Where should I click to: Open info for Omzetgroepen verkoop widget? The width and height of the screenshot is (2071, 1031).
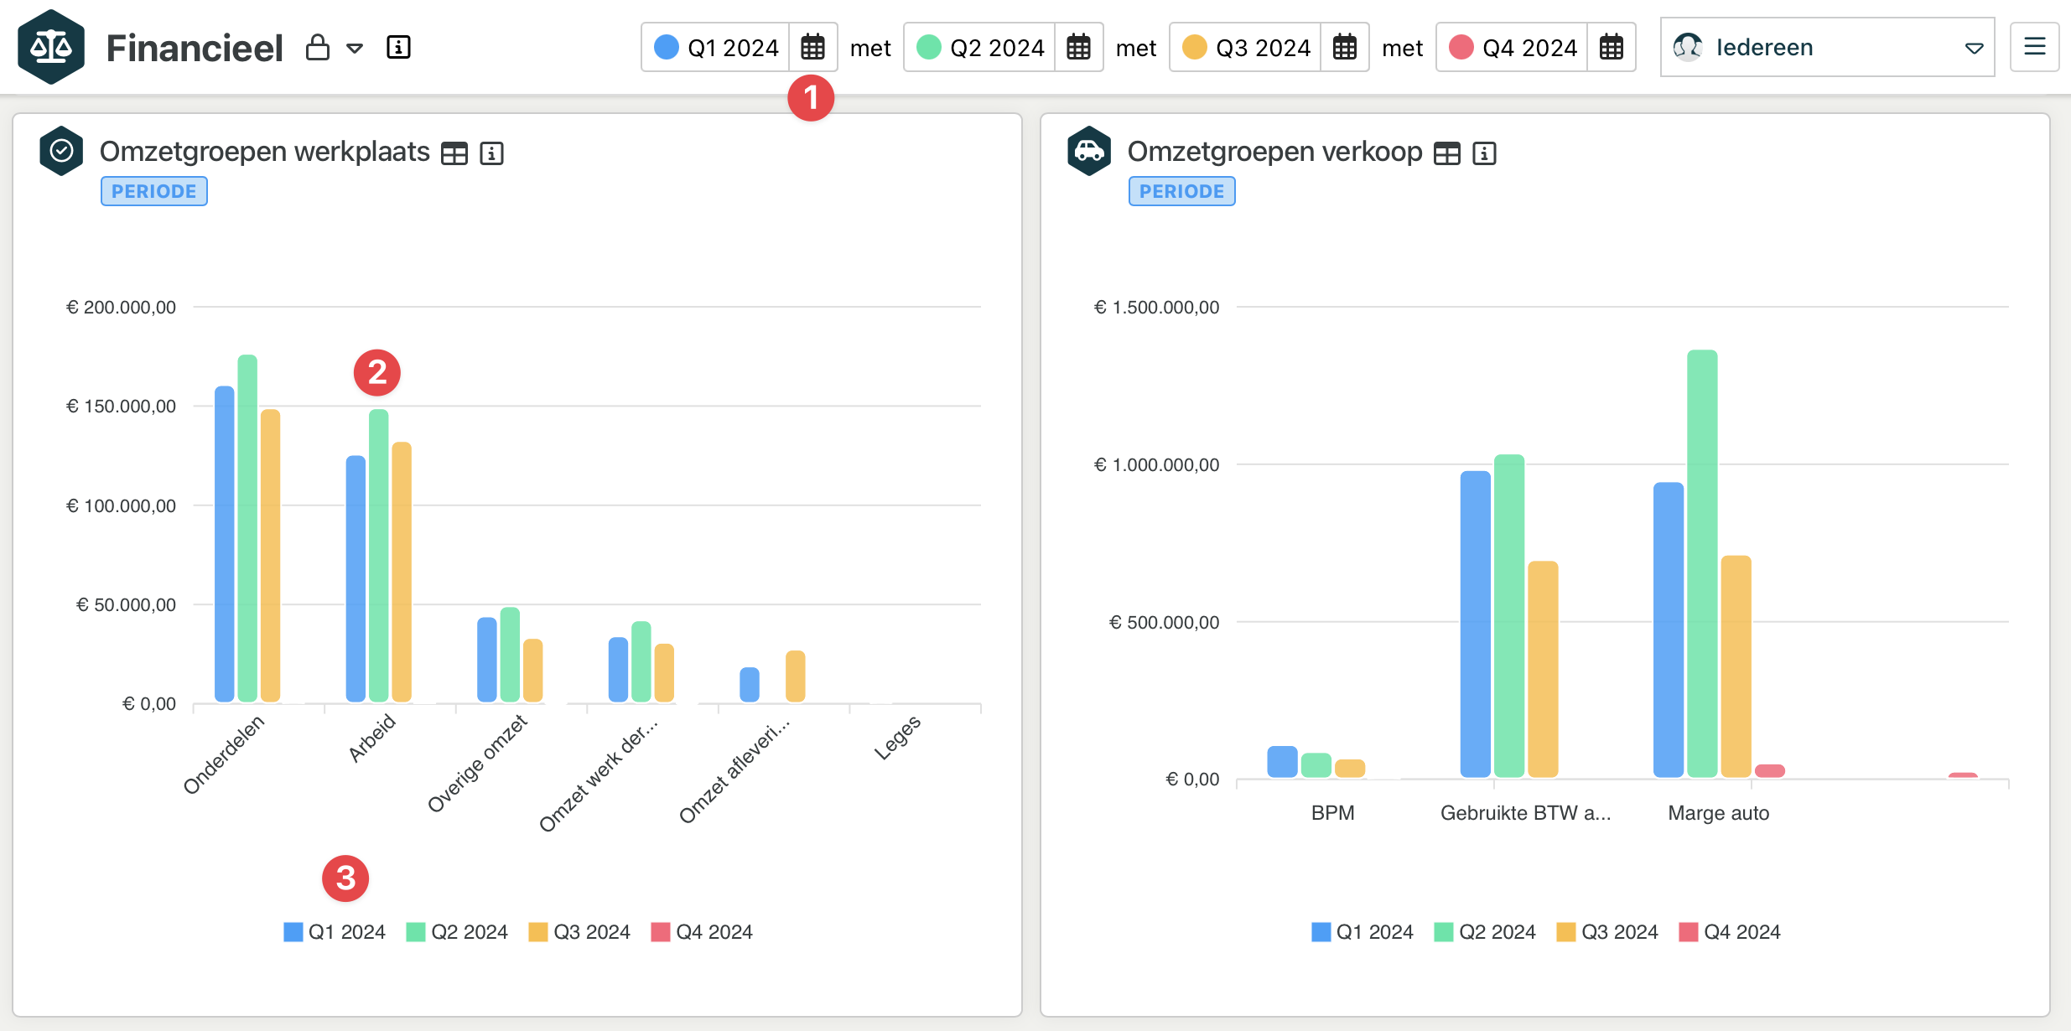pos(1484,153)
